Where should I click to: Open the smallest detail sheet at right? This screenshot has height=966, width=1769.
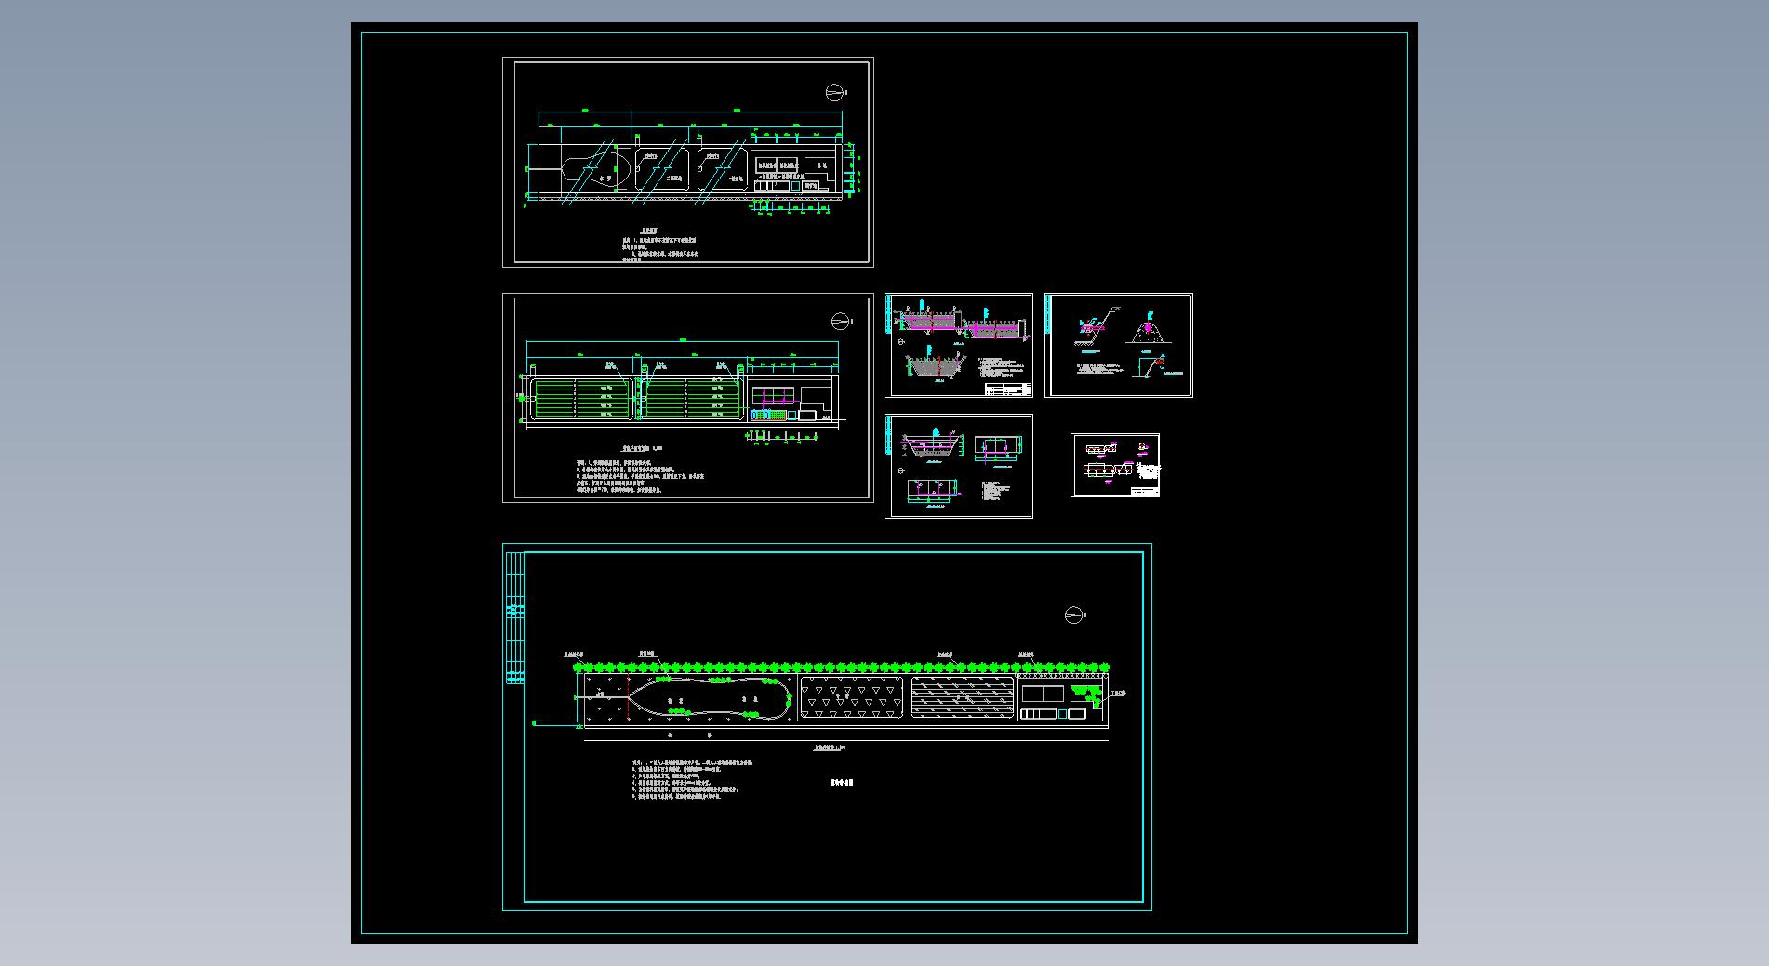pos(1115,465)
